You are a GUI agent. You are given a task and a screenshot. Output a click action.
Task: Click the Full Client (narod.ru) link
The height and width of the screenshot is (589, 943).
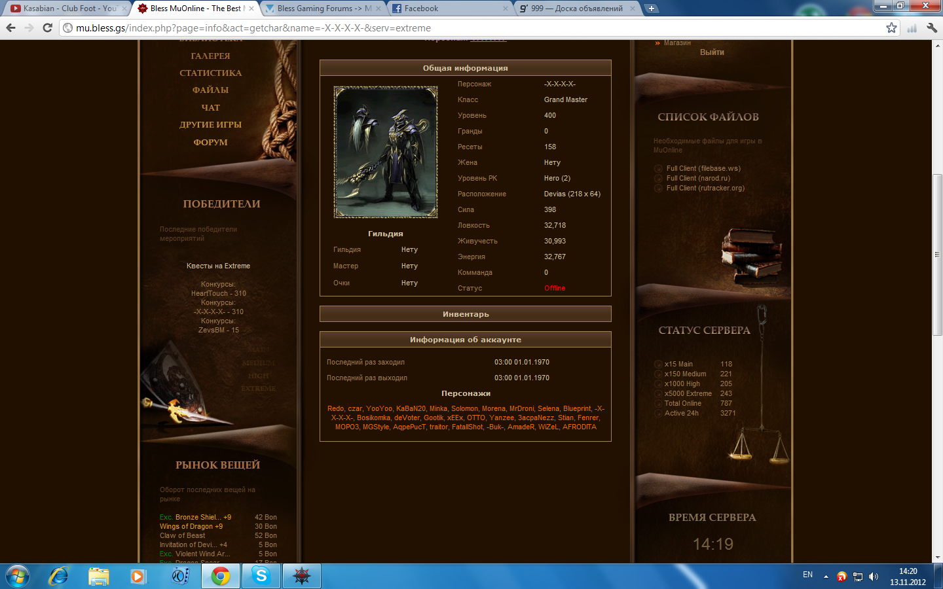point(697,178)
